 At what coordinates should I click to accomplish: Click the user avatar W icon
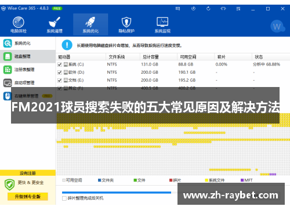(x=277, y=26)
